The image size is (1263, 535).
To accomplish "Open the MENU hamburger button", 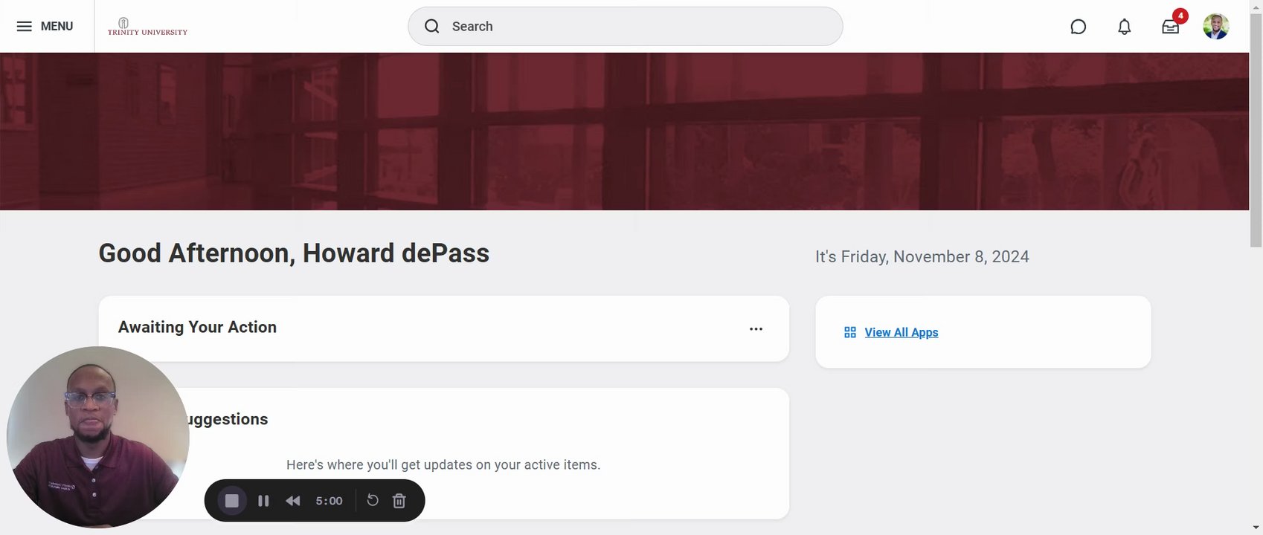I will pyautogui.click(x=45, y=27).
